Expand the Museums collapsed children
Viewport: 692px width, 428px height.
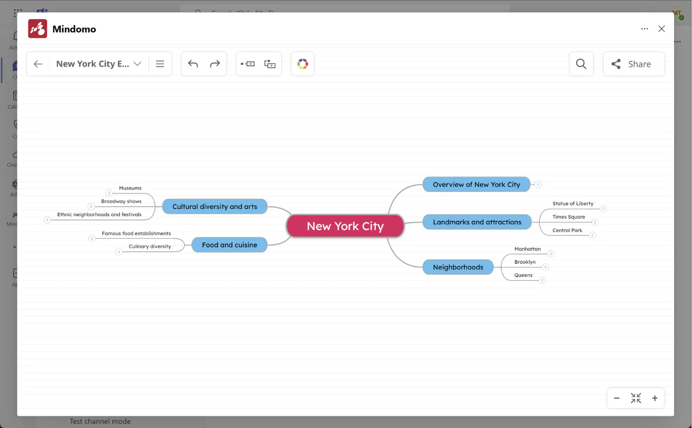pyautogui.click(x=109, y=193)
